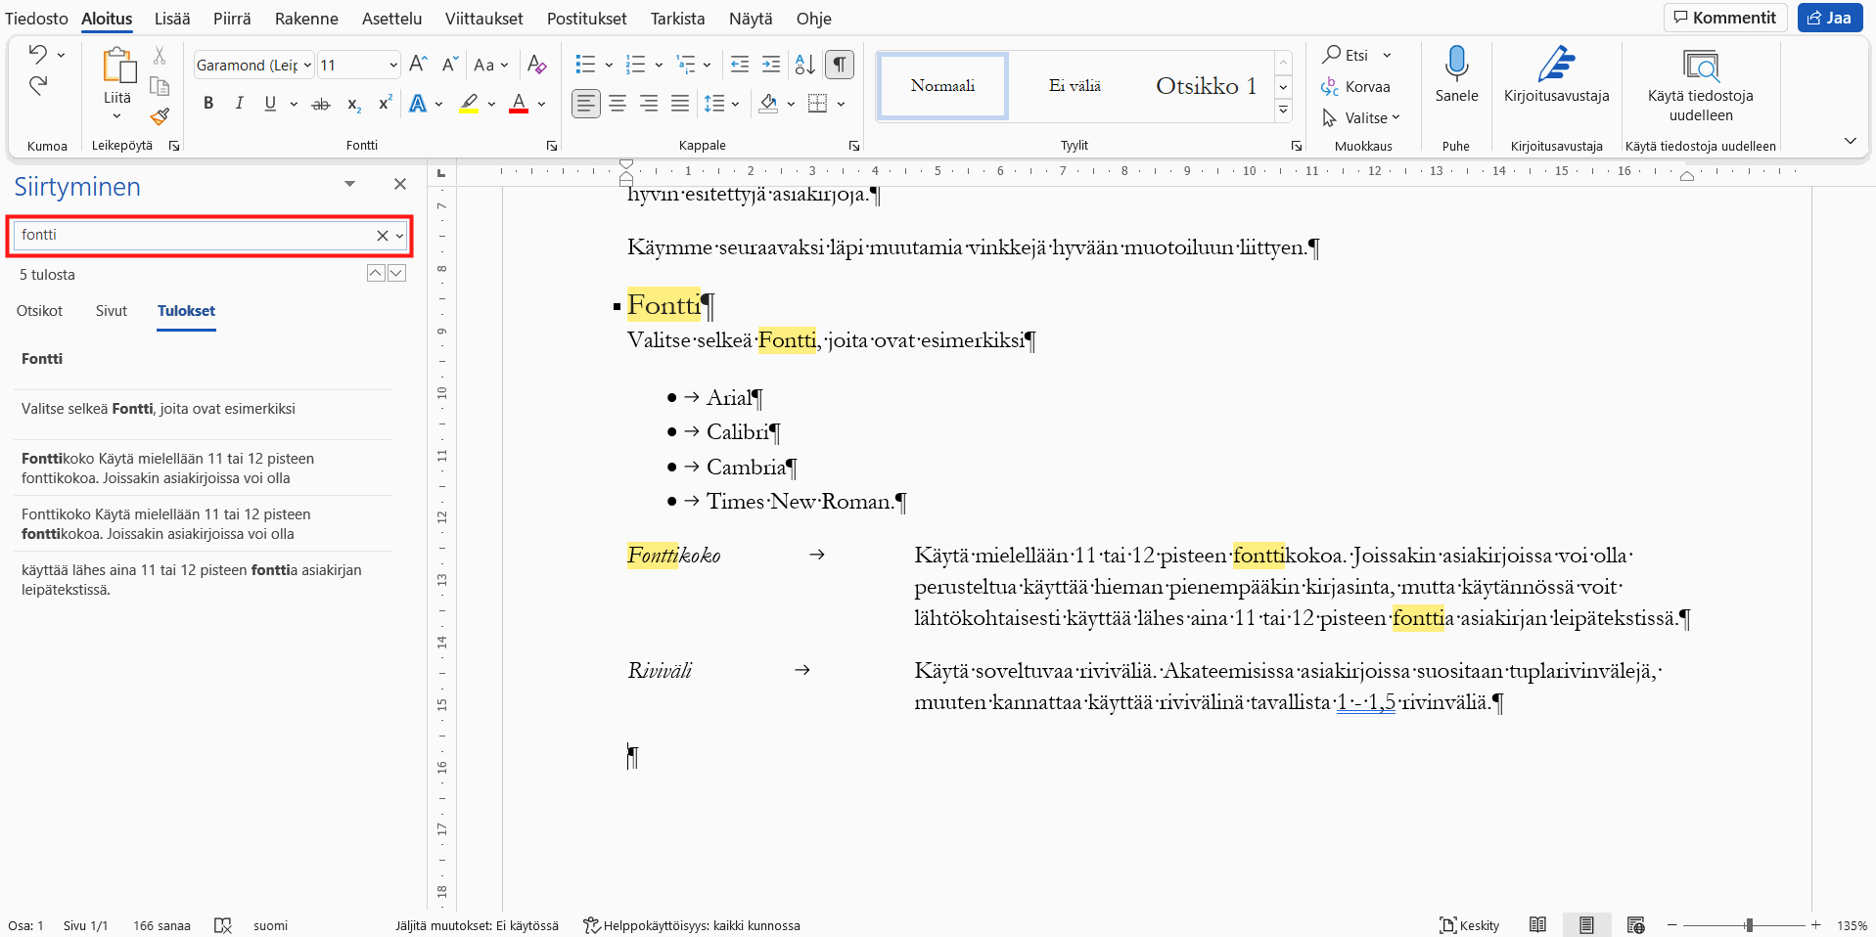Click the clear formatting icon
This screenshot has width=1876, height=937.
coord(536,65)
